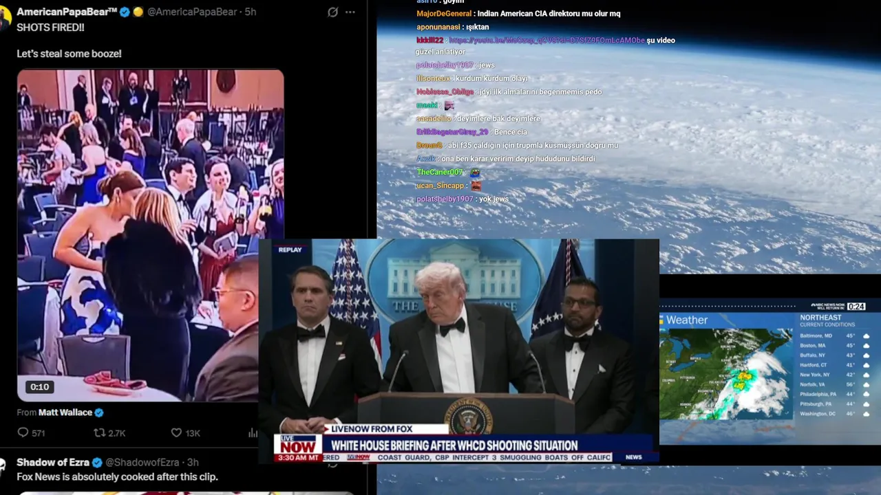881x495 pixels.
Task: Click the '3:30 AM MT' time label
Action: [298, 457]
